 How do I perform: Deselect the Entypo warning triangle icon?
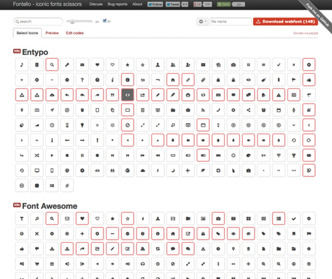279,95
